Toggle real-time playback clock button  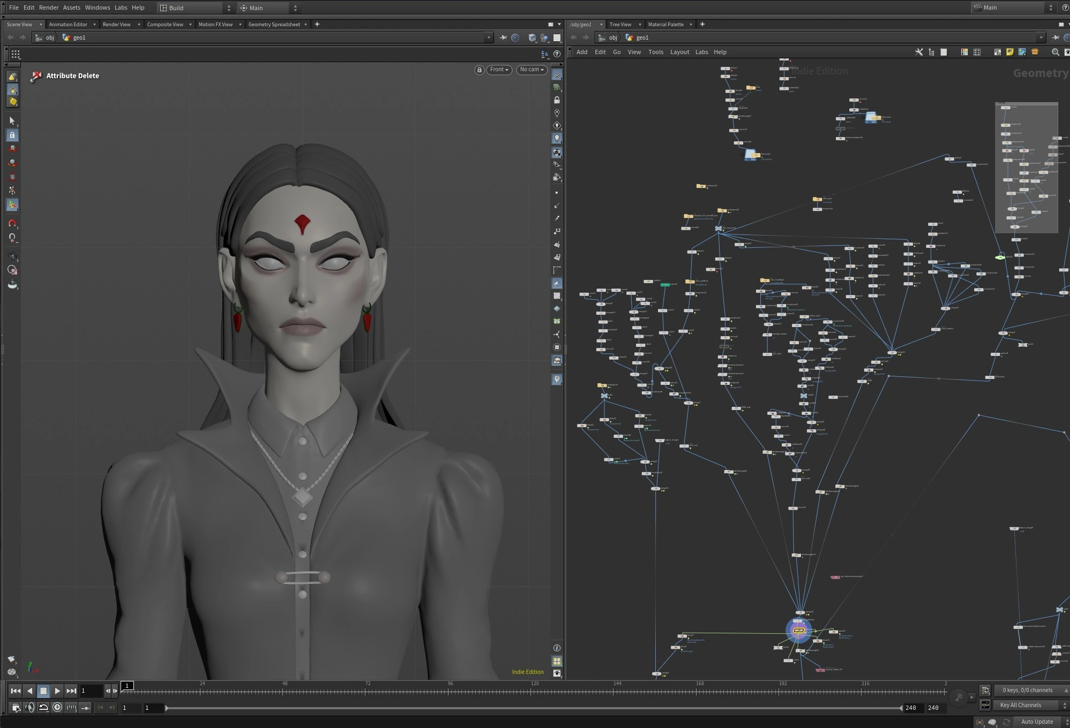click(57, 708)
